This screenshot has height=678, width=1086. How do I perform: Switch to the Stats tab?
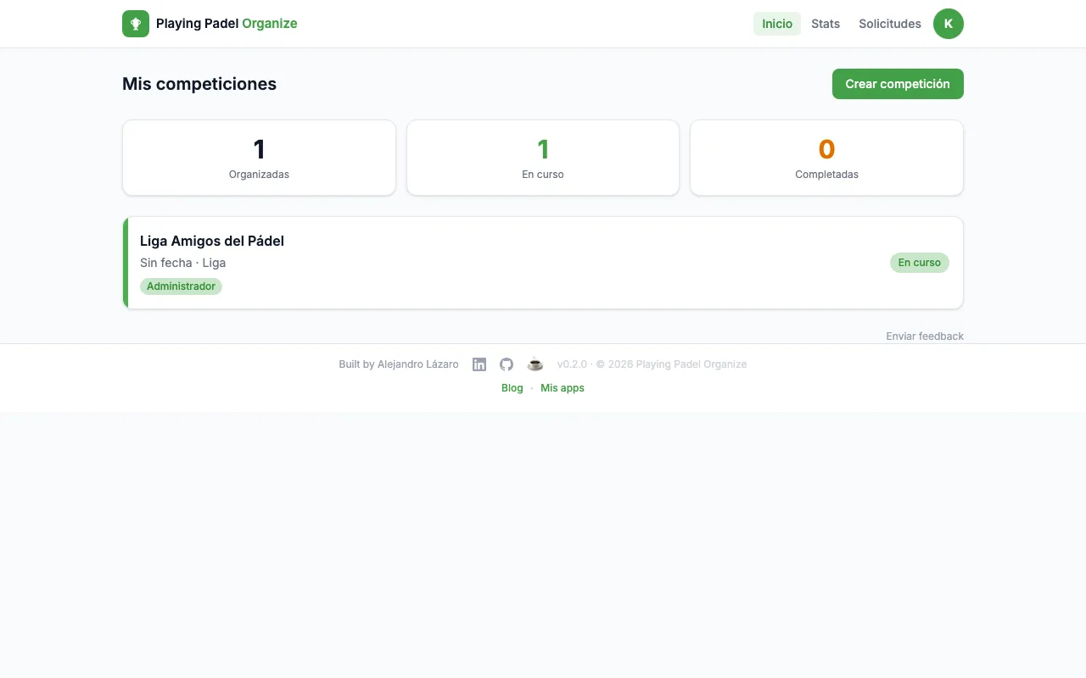[x=826, y=24]
